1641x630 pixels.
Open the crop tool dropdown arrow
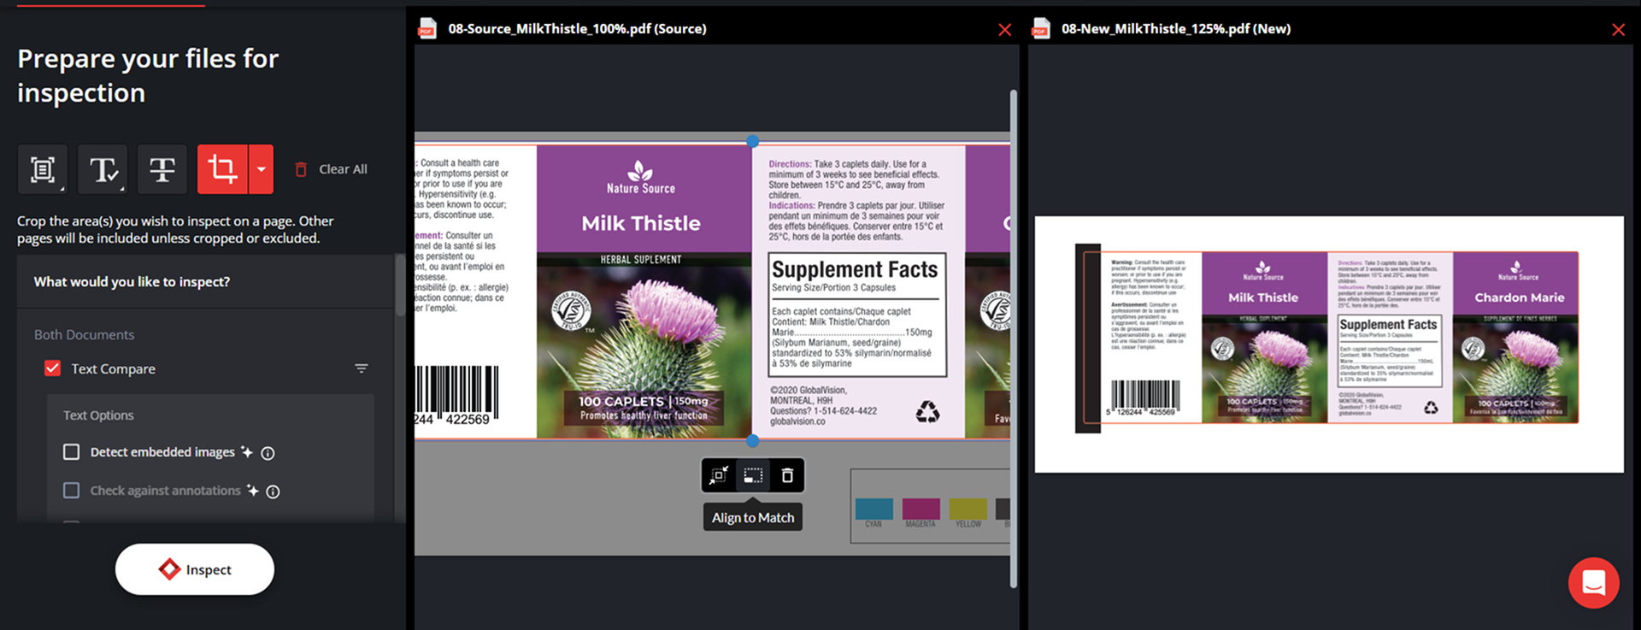(x=262, y=169)
